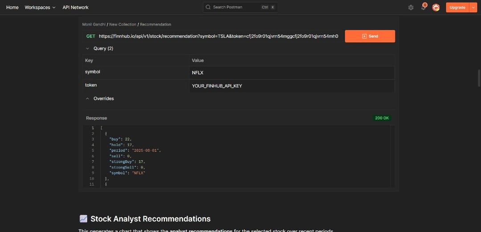This screenshot has height=232, width=481.
Task: Click the Upgrade button
Action: 457,8
